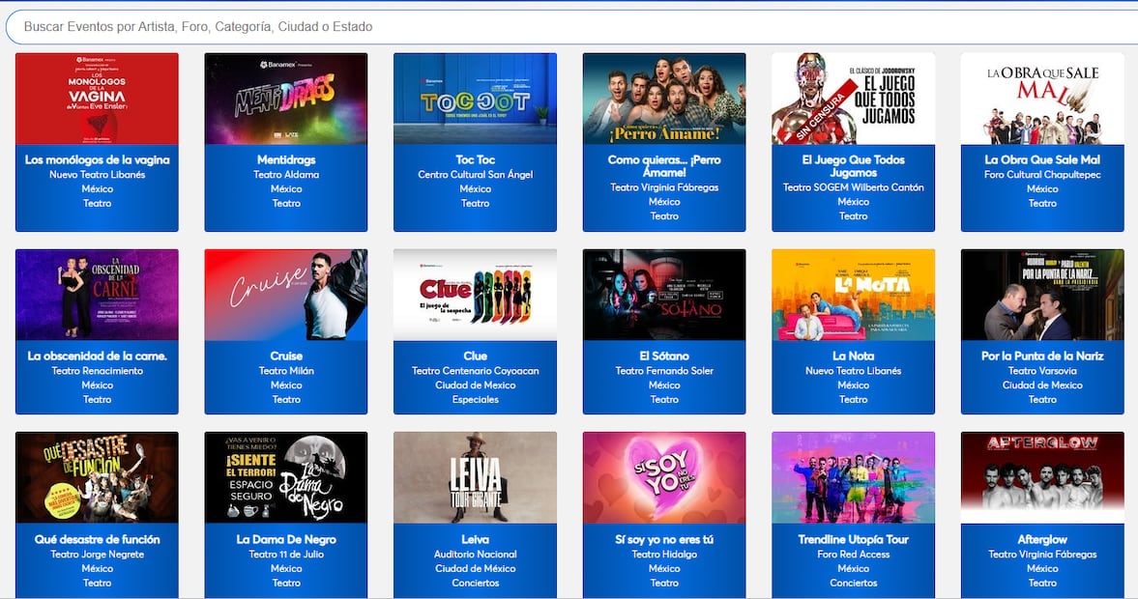Image resolution: width=1138 pixels, height=599 pixels.
Task: Click the event search input field
Action: pyautogui.click(x=569, y=27)
